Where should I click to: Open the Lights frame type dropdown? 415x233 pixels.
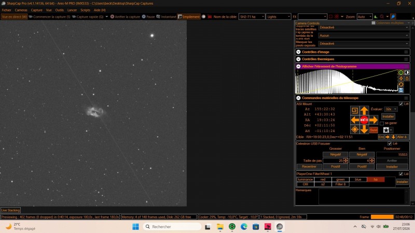[279, 17]
